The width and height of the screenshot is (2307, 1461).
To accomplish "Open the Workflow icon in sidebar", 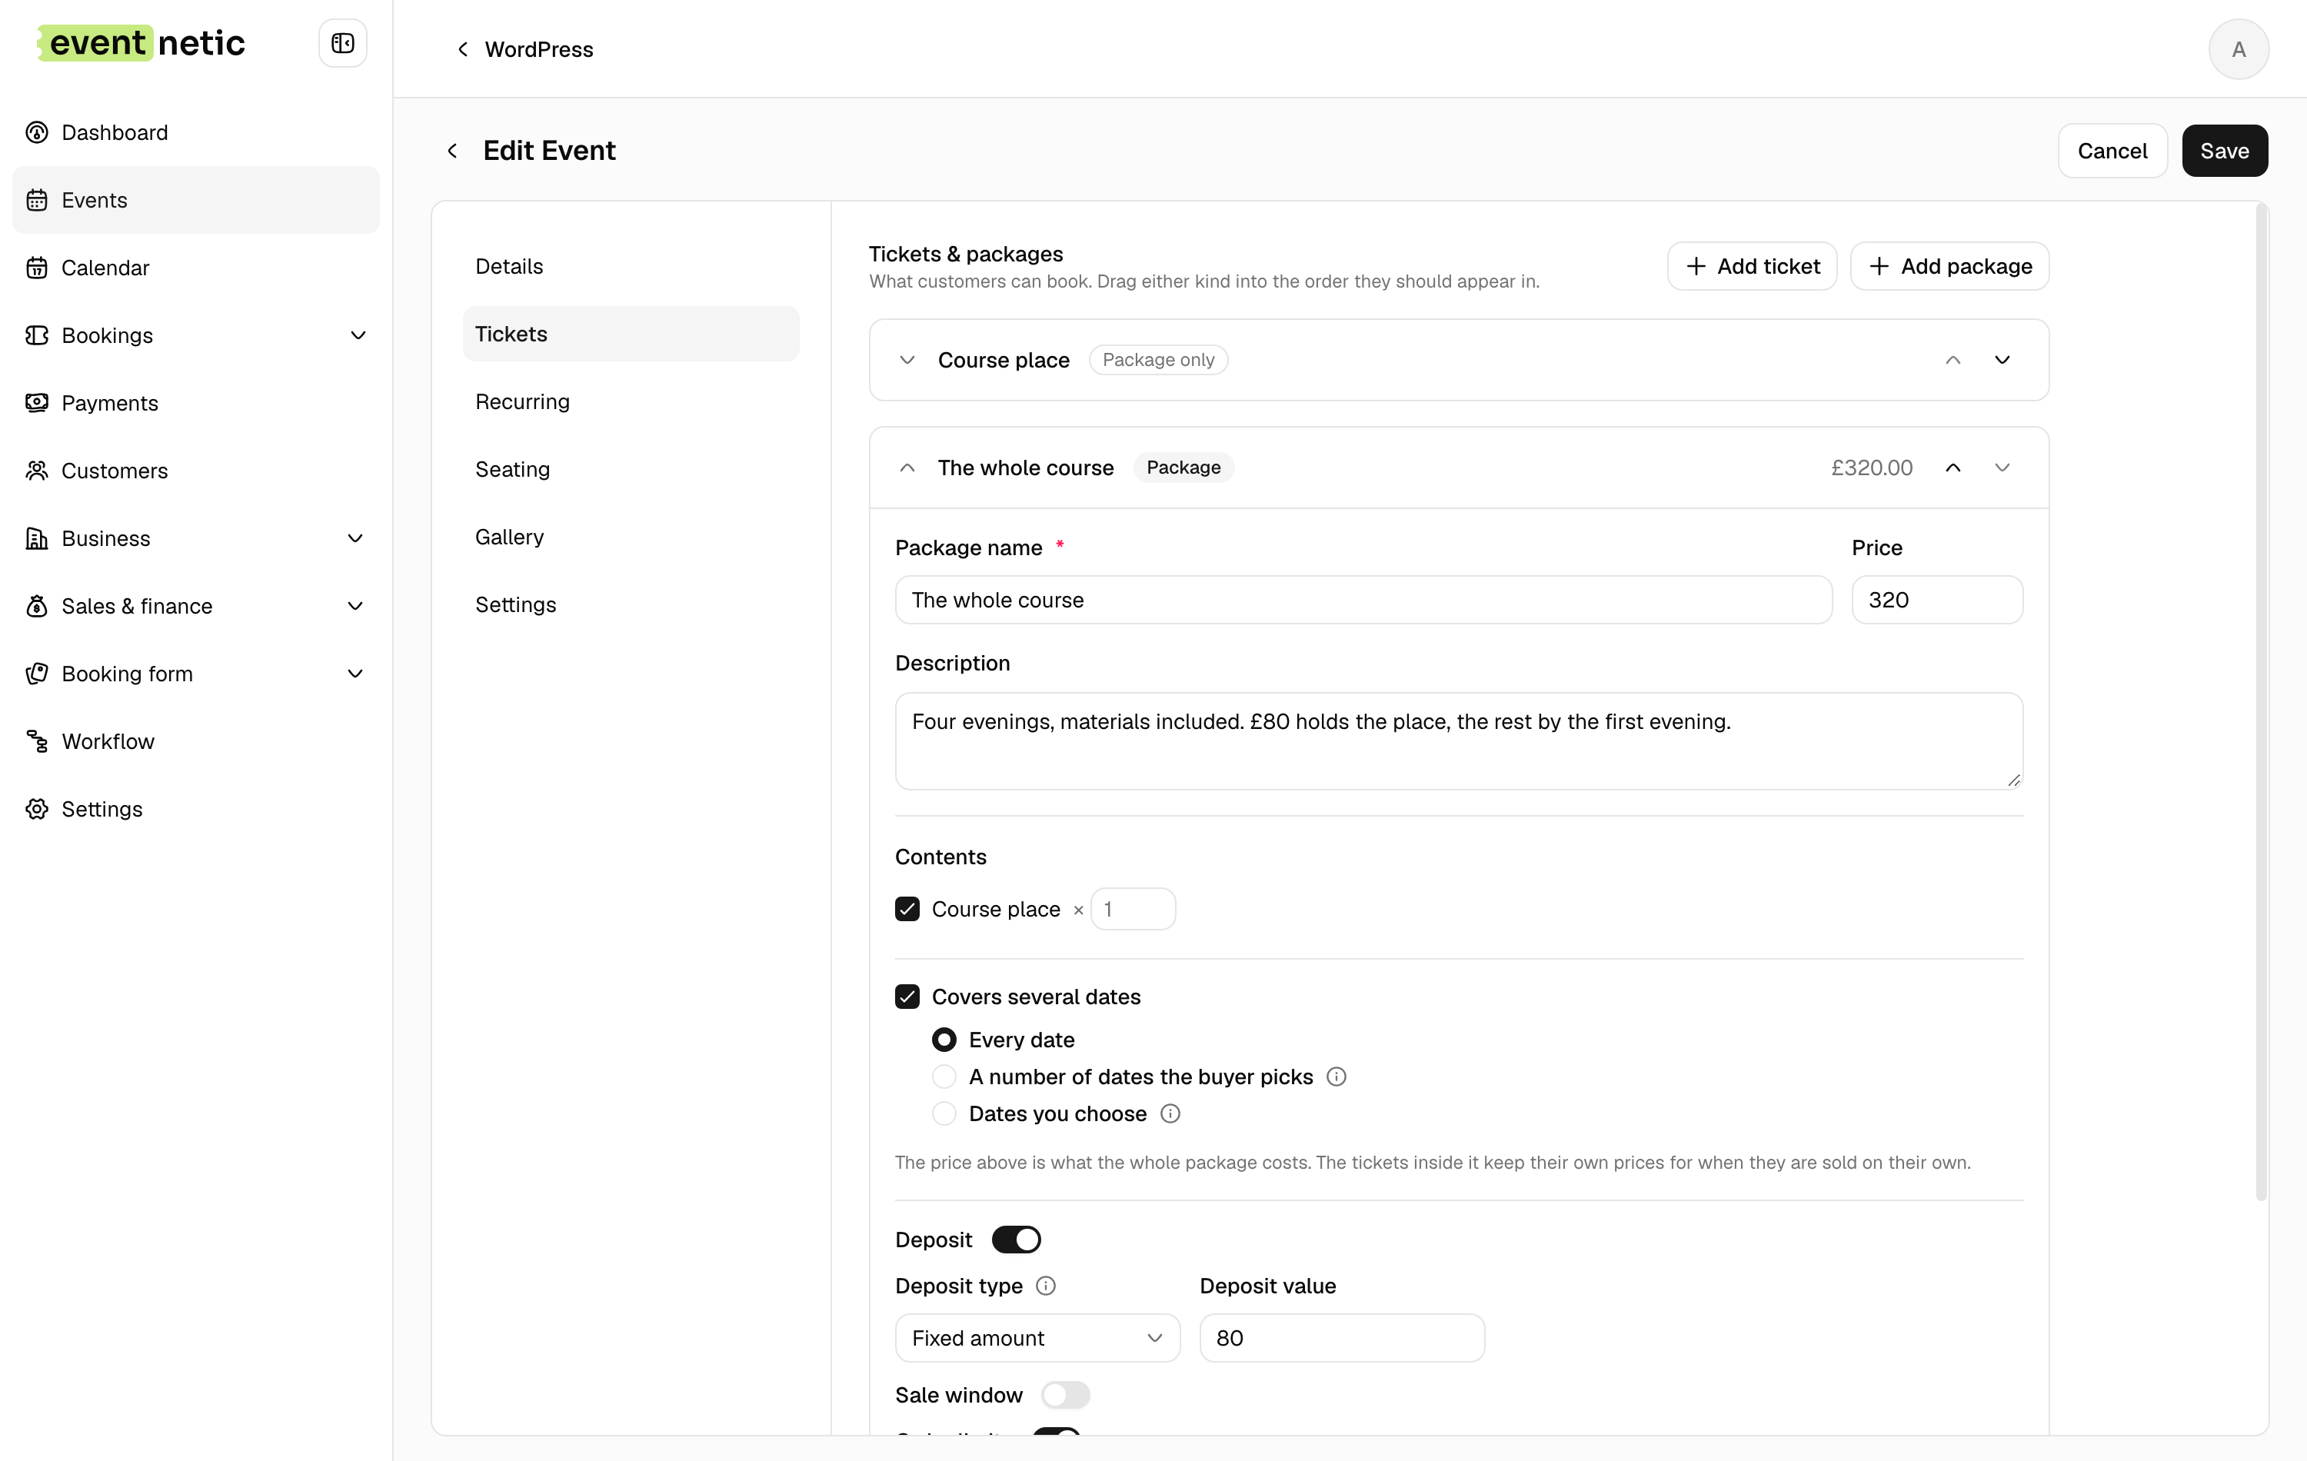I will point(38,740).
